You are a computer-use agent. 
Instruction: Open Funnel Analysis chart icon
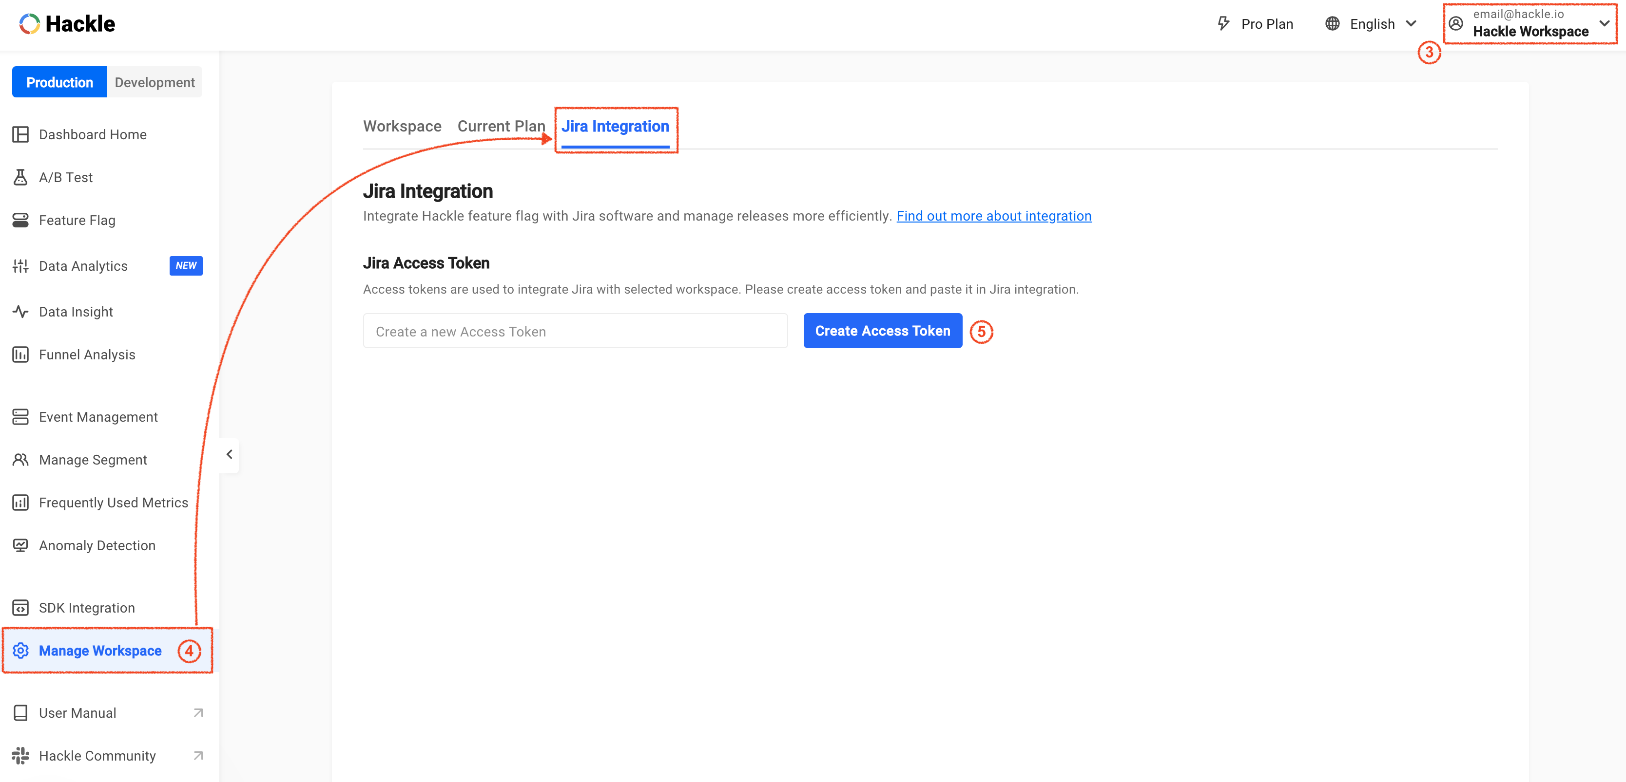[20, 354]
